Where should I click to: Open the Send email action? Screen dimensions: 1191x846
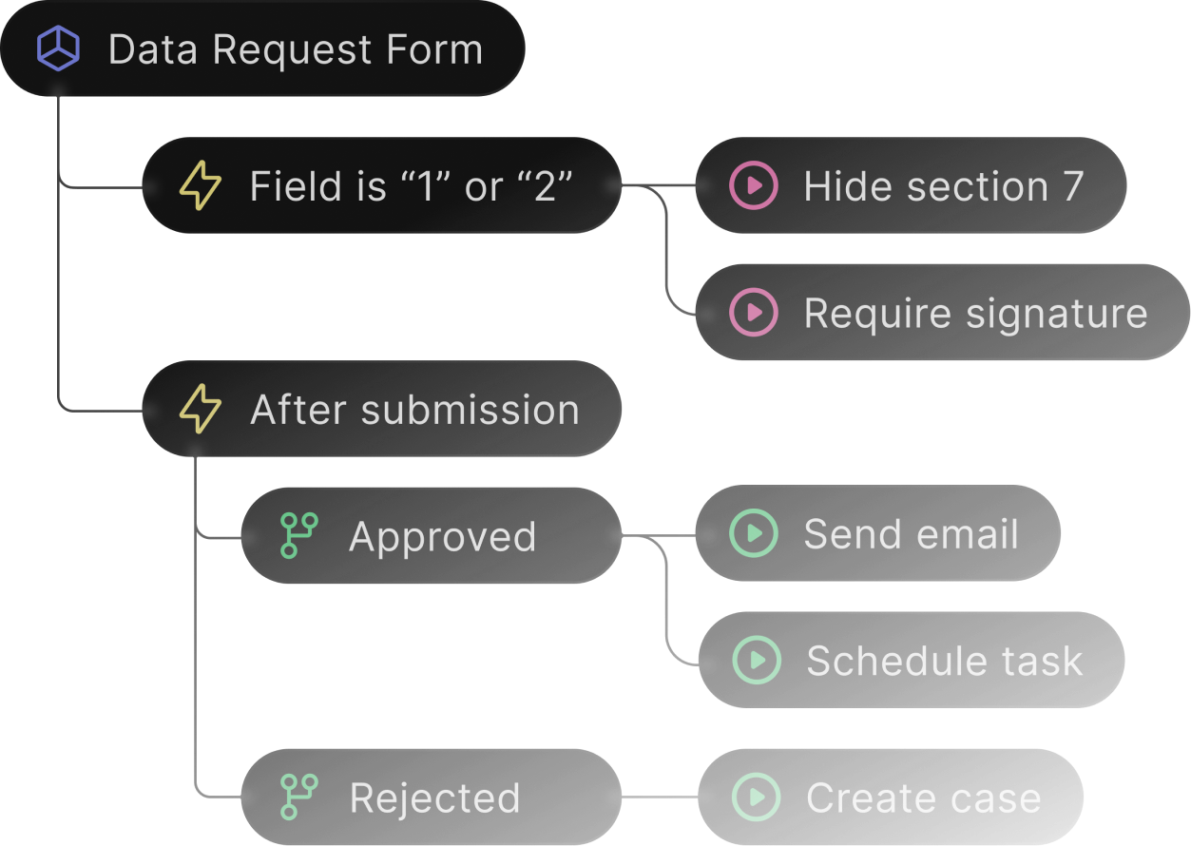(x=911, y=534)
